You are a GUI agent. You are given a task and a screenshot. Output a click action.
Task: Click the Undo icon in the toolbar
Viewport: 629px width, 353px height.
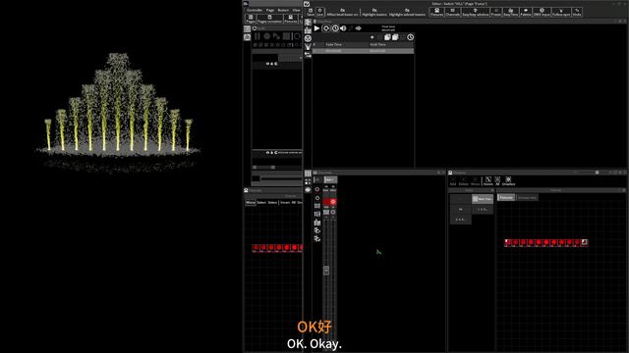coord(577,12)
